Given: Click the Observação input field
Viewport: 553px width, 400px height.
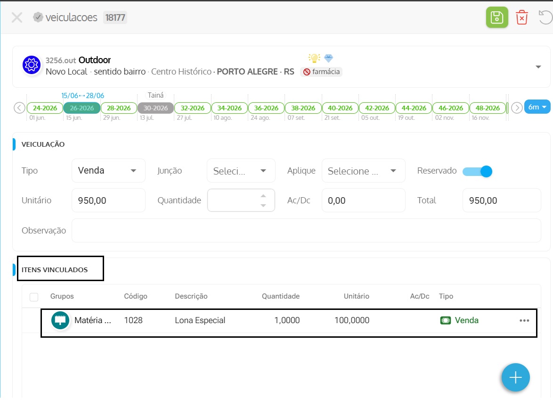Looking at the screenshot, I should (x=306, y=231).
